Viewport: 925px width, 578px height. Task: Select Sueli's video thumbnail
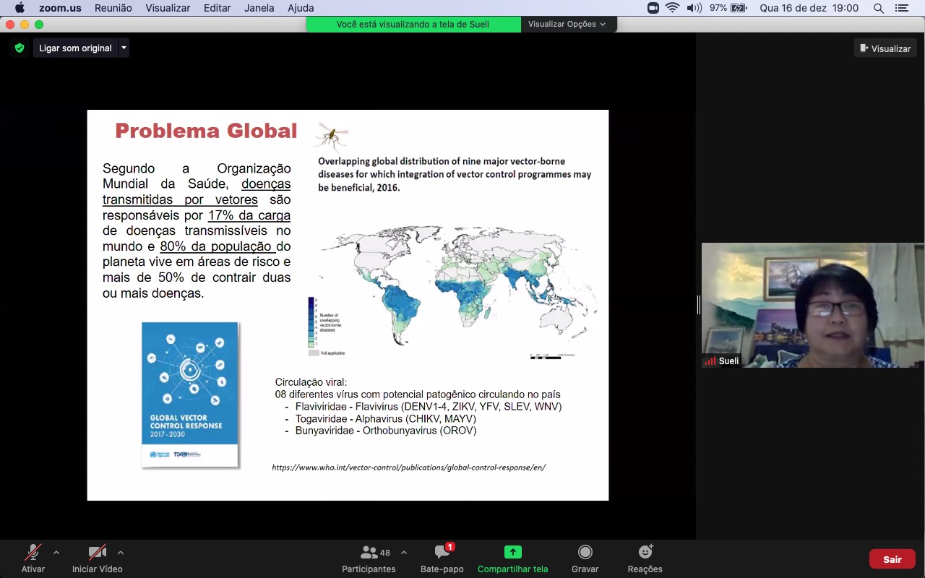pyautogui.click(x=812, y=305)
